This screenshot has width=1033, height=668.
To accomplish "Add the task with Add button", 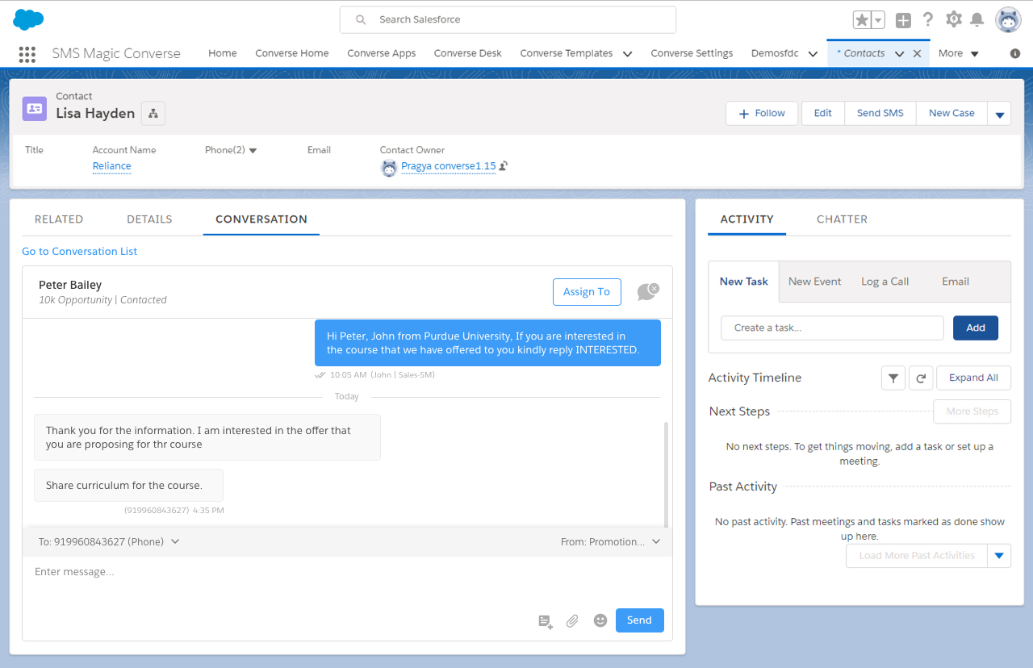I will pyautogui.click(x=976, y=328).
